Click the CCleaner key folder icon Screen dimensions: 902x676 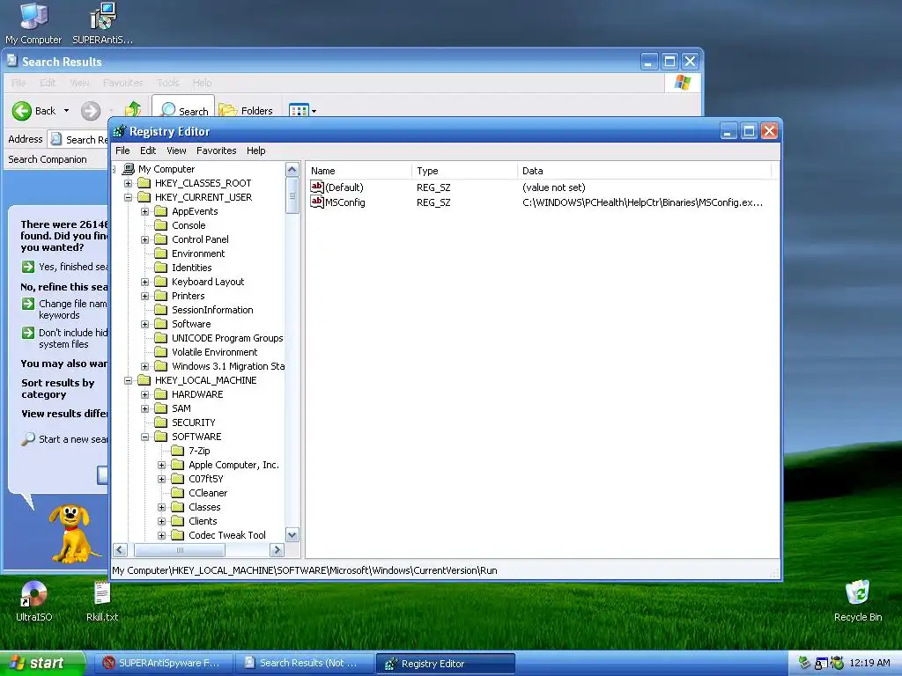pos(178,493)
